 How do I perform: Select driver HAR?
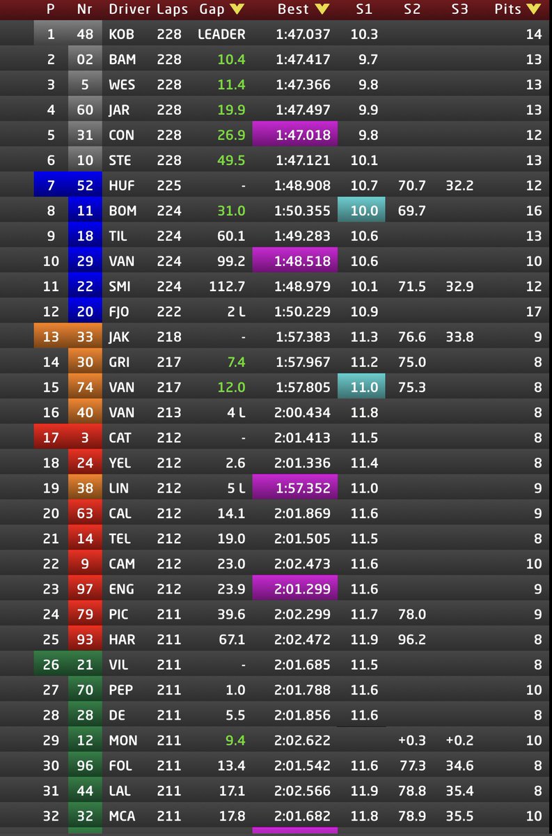122,639
